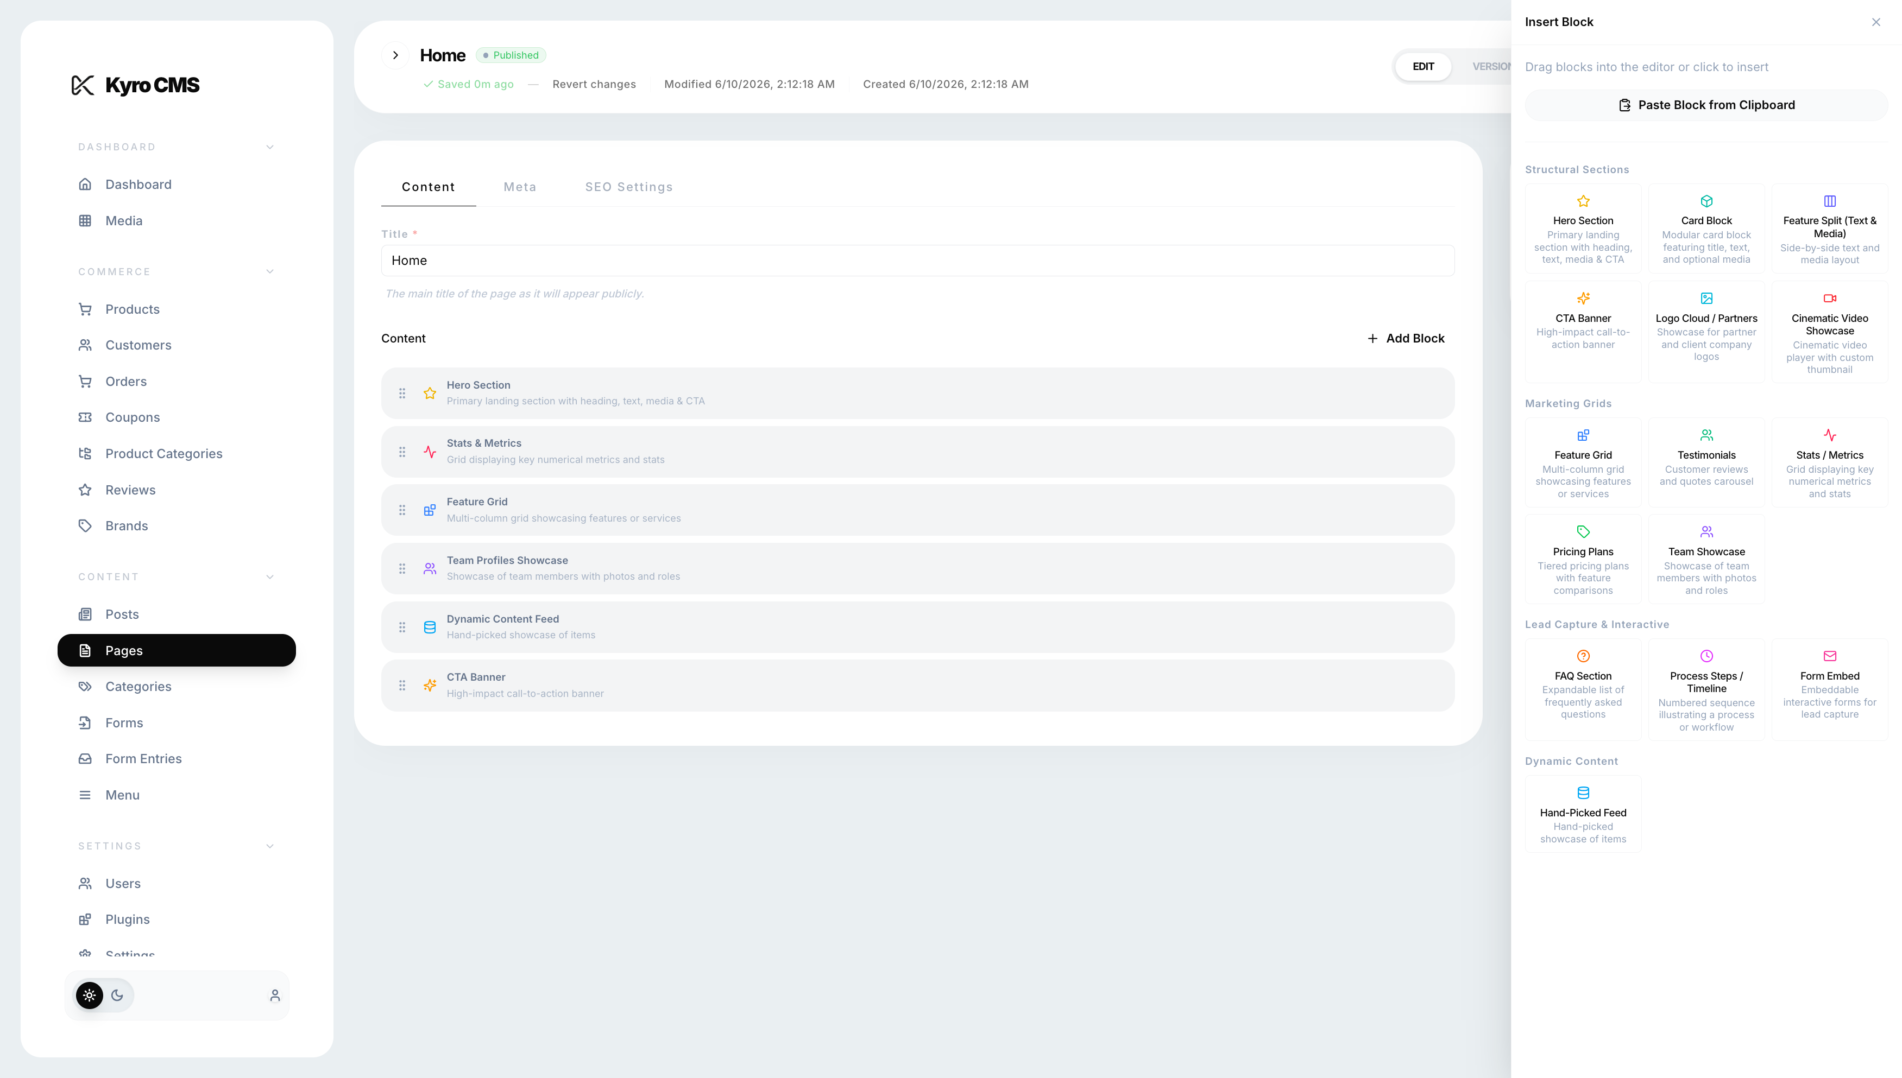This screenshot has width=1902, height=1078.
Task: Grab the Stats & Metrics drag handle
Action: point(402,452)
